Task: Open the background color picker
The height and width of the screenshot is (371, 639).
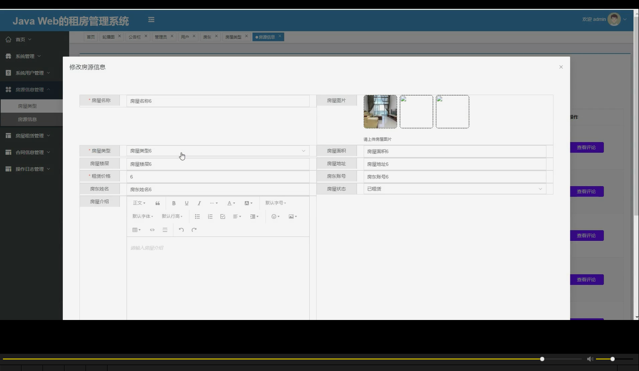Action: pyautogui.click(x=249, y=203)
